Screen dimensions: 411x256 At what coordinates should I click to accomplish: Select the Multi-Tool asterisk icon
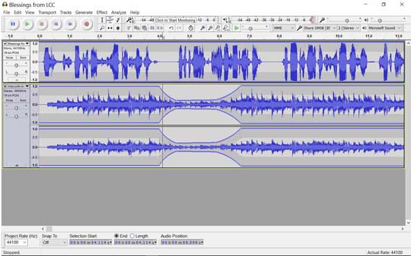pyautogui.click(x=118, y=28)
